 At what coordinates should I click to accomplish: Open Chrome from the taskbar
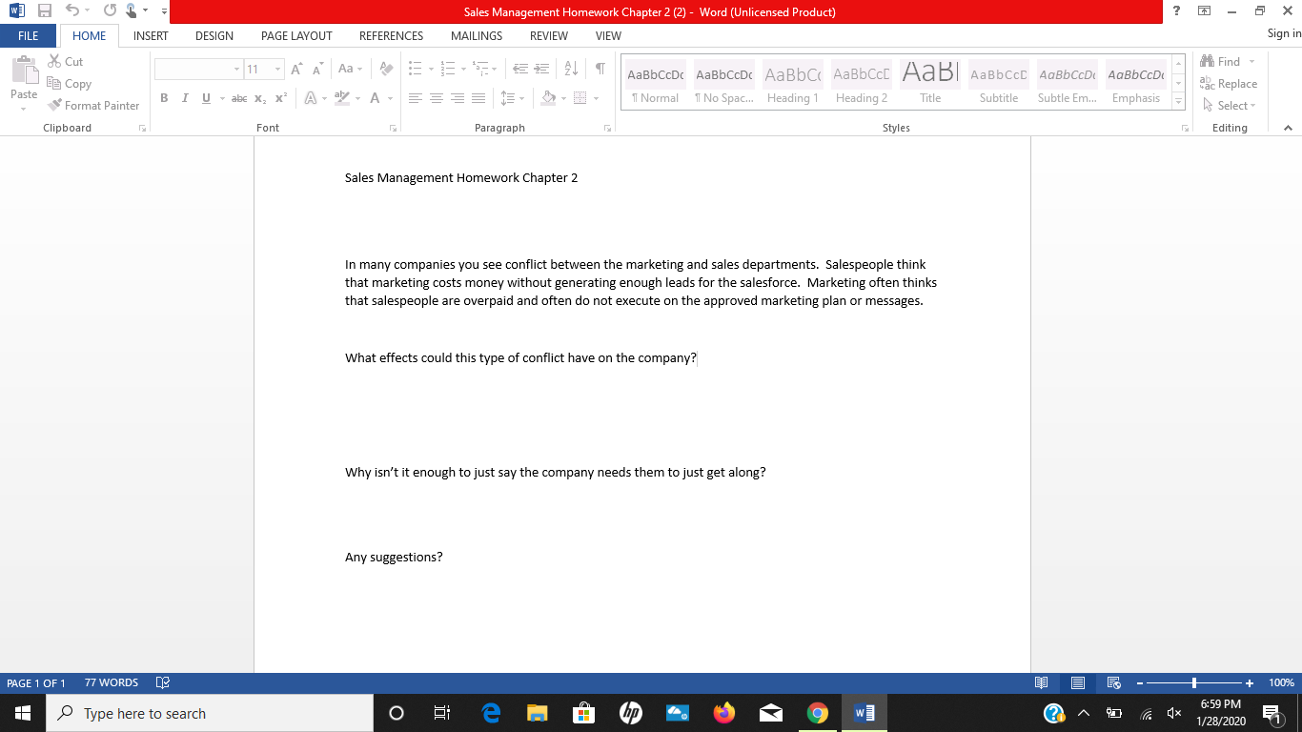(818, 712)
